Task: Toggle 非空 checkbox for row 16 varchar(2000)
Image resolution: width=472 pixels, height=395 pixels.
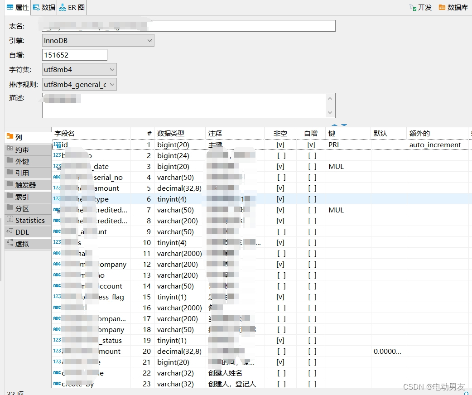Action: coord(281,308)
